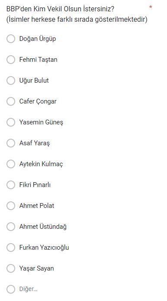The width and height of the screenshot is (167, 301).
Task: Pick the Furkan Yazıcıoğlu radio option
Action: [x=11, y=247]
